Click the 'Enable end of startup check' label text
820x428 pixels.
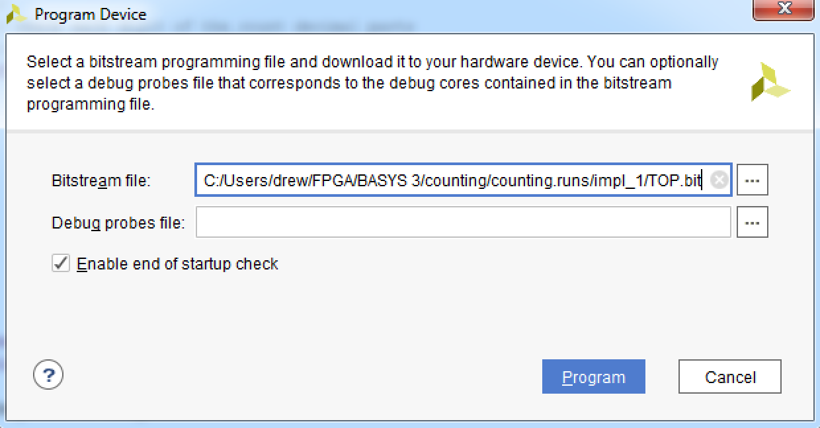[x=177, y=264]
